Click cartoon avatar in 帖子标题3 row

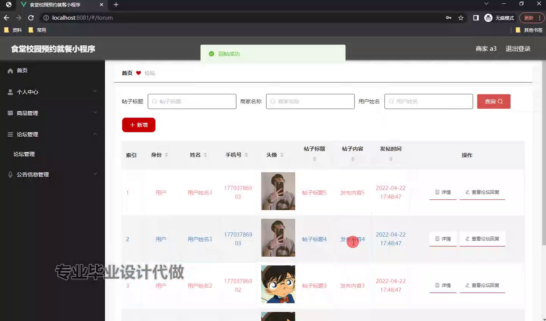click(278, 284)
